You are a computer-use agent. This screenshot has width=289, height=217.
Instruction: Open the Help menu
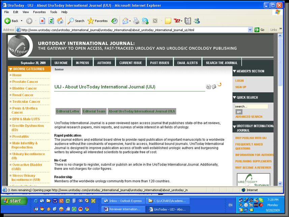[x=64, y=12]
